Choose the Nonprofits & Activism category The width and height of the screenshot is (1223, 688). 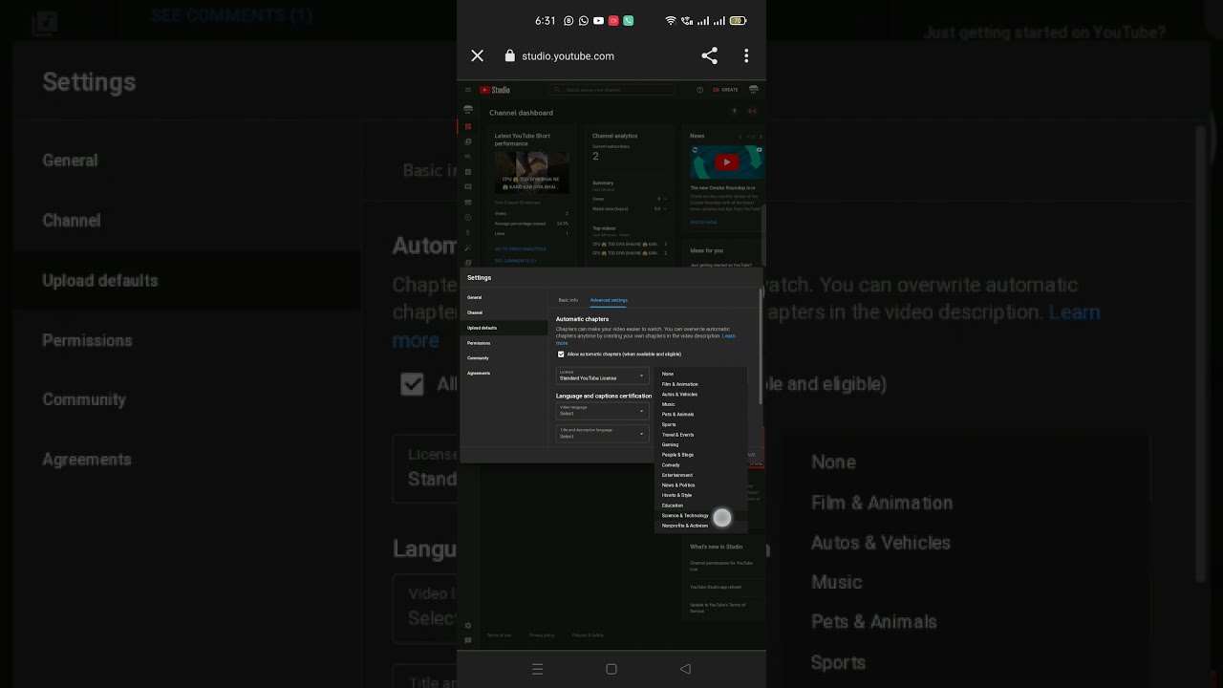point(701,526)
